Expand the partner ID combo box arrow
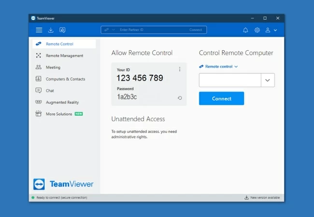The height and width of the screenshot is (217, 314). coord(268,81)
